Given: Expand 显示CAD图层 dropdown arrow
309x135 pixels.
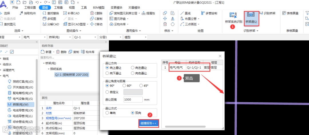Looking at the screenshot, I should pyautogui.click(x=87, y=24).
